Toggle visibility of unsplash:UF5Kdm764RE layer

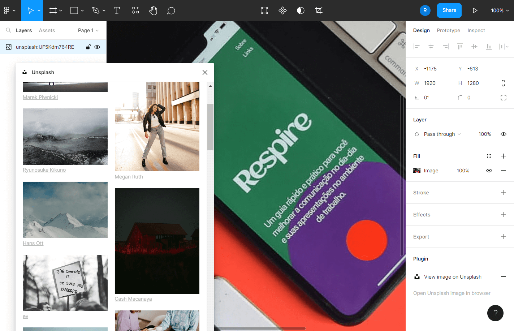[97, 47]
